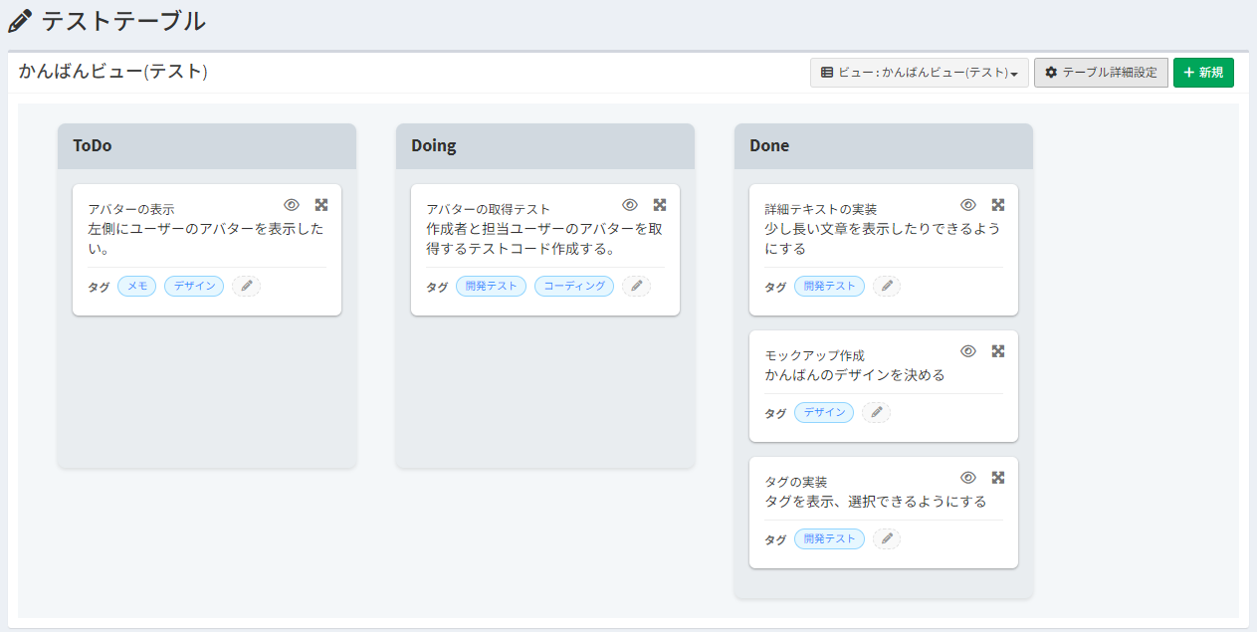Image resolution: width=1257 pixels, height=632 pixels.
Task: Click the green 新規 button
Action: coord(1203,73)
